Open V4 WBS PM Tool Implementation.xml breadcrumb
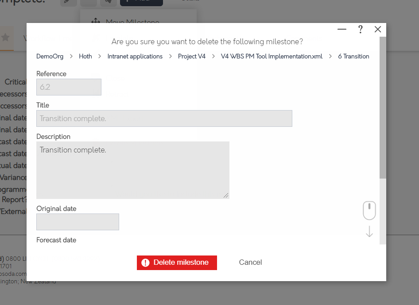Screen dimensions: 419x305 271,56
